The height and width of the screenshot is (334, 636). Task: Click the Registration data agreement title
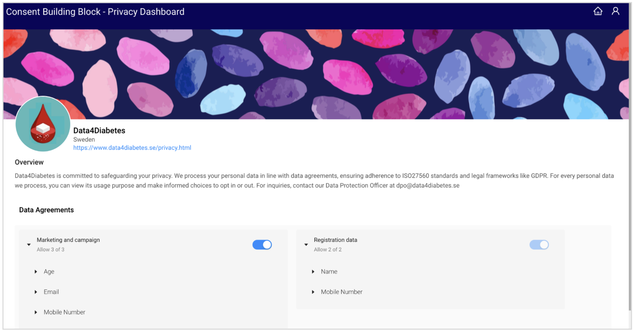click(335, 240)
